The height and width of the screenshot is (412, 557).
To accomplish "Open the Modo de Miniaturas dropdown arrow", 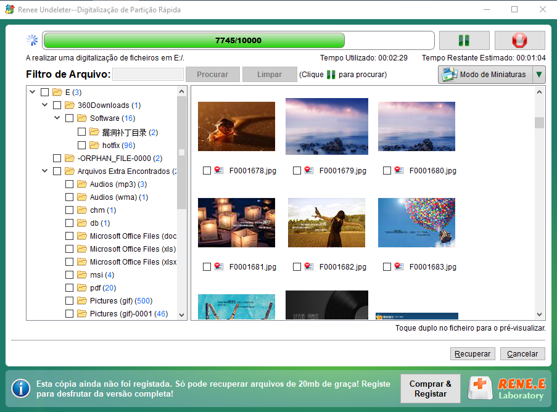I will coord(539,75).
